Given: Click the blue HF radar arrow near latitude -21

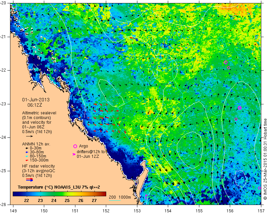Looking at the screenshot, I should (x=136, y=39).
